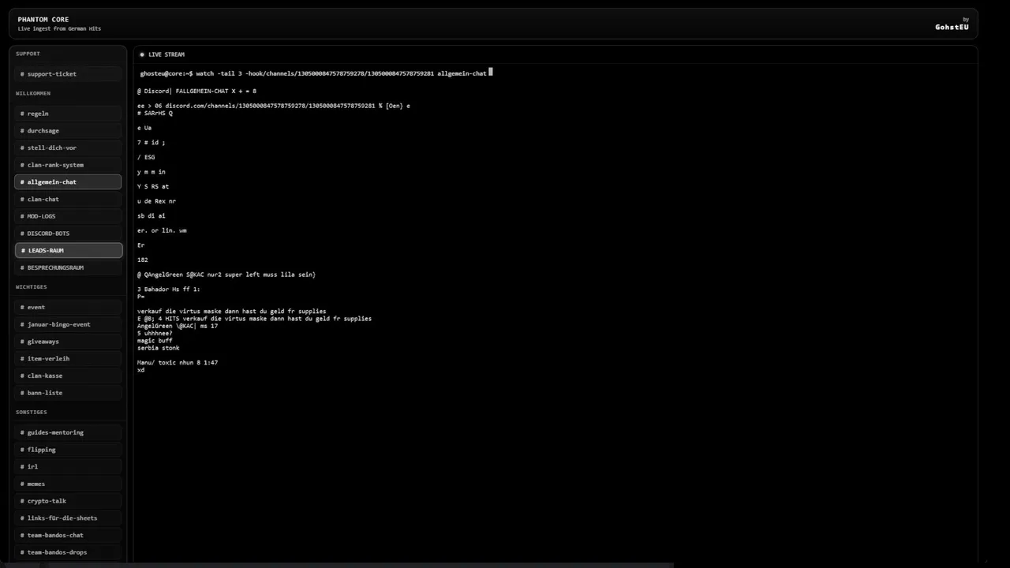Select the team-bandos-chat channel
1010x568 pixels.
point(69,535)
